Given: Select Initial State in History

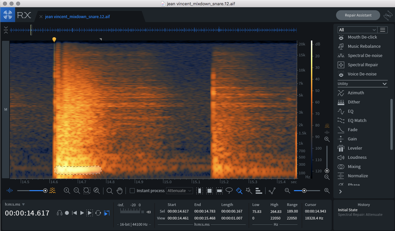Looking at the screenshot, I should (348, 210).
